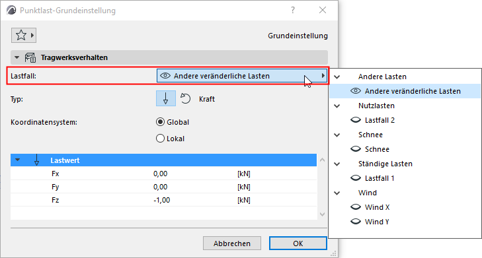This screenshot has width=482, height=258.
Task: Collapse the Ständige Lasten group
Action: [x=337, y=164]
